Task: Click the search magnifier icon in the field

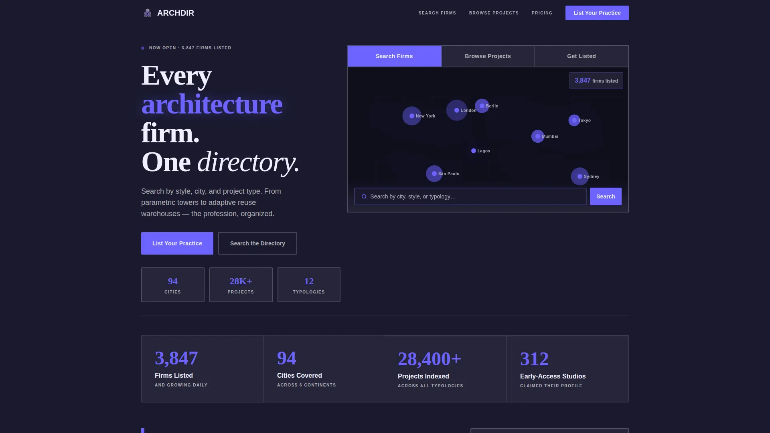Action: tap(364, 196)
